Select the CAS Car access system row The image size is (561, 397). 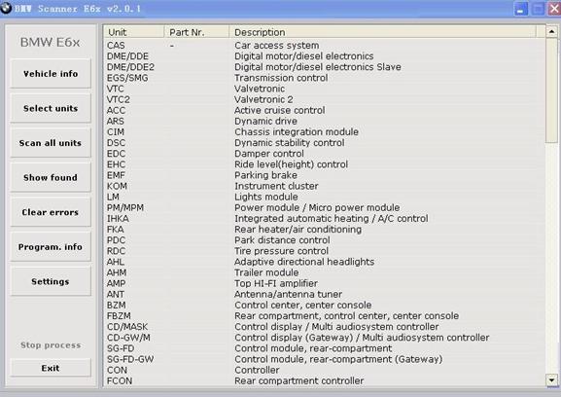(x=325, y=46)
